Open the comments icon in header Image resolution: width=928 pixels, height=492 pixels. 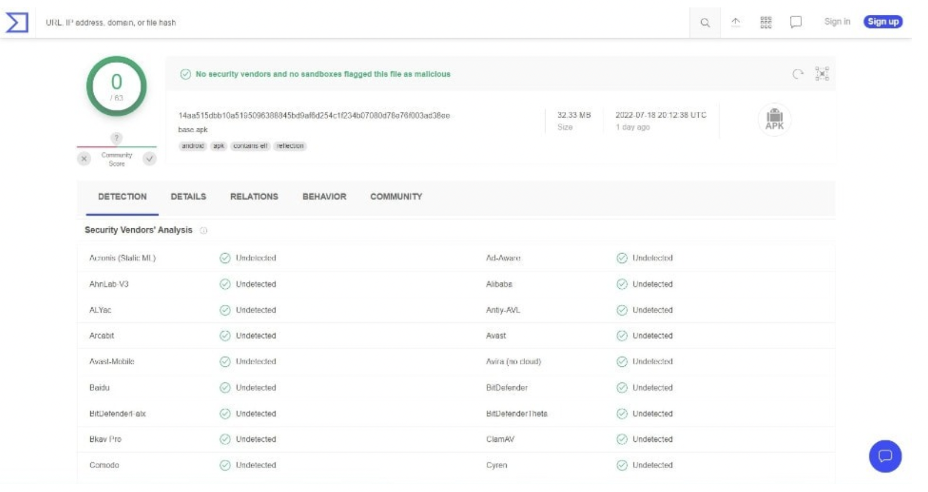796,22
